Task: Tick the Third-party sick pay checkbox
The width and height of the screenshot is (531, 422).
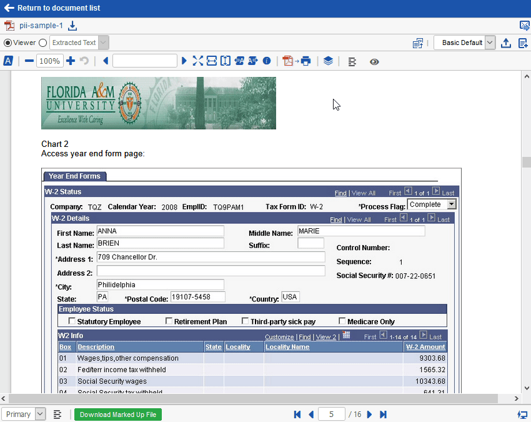Action: point(245,321)
